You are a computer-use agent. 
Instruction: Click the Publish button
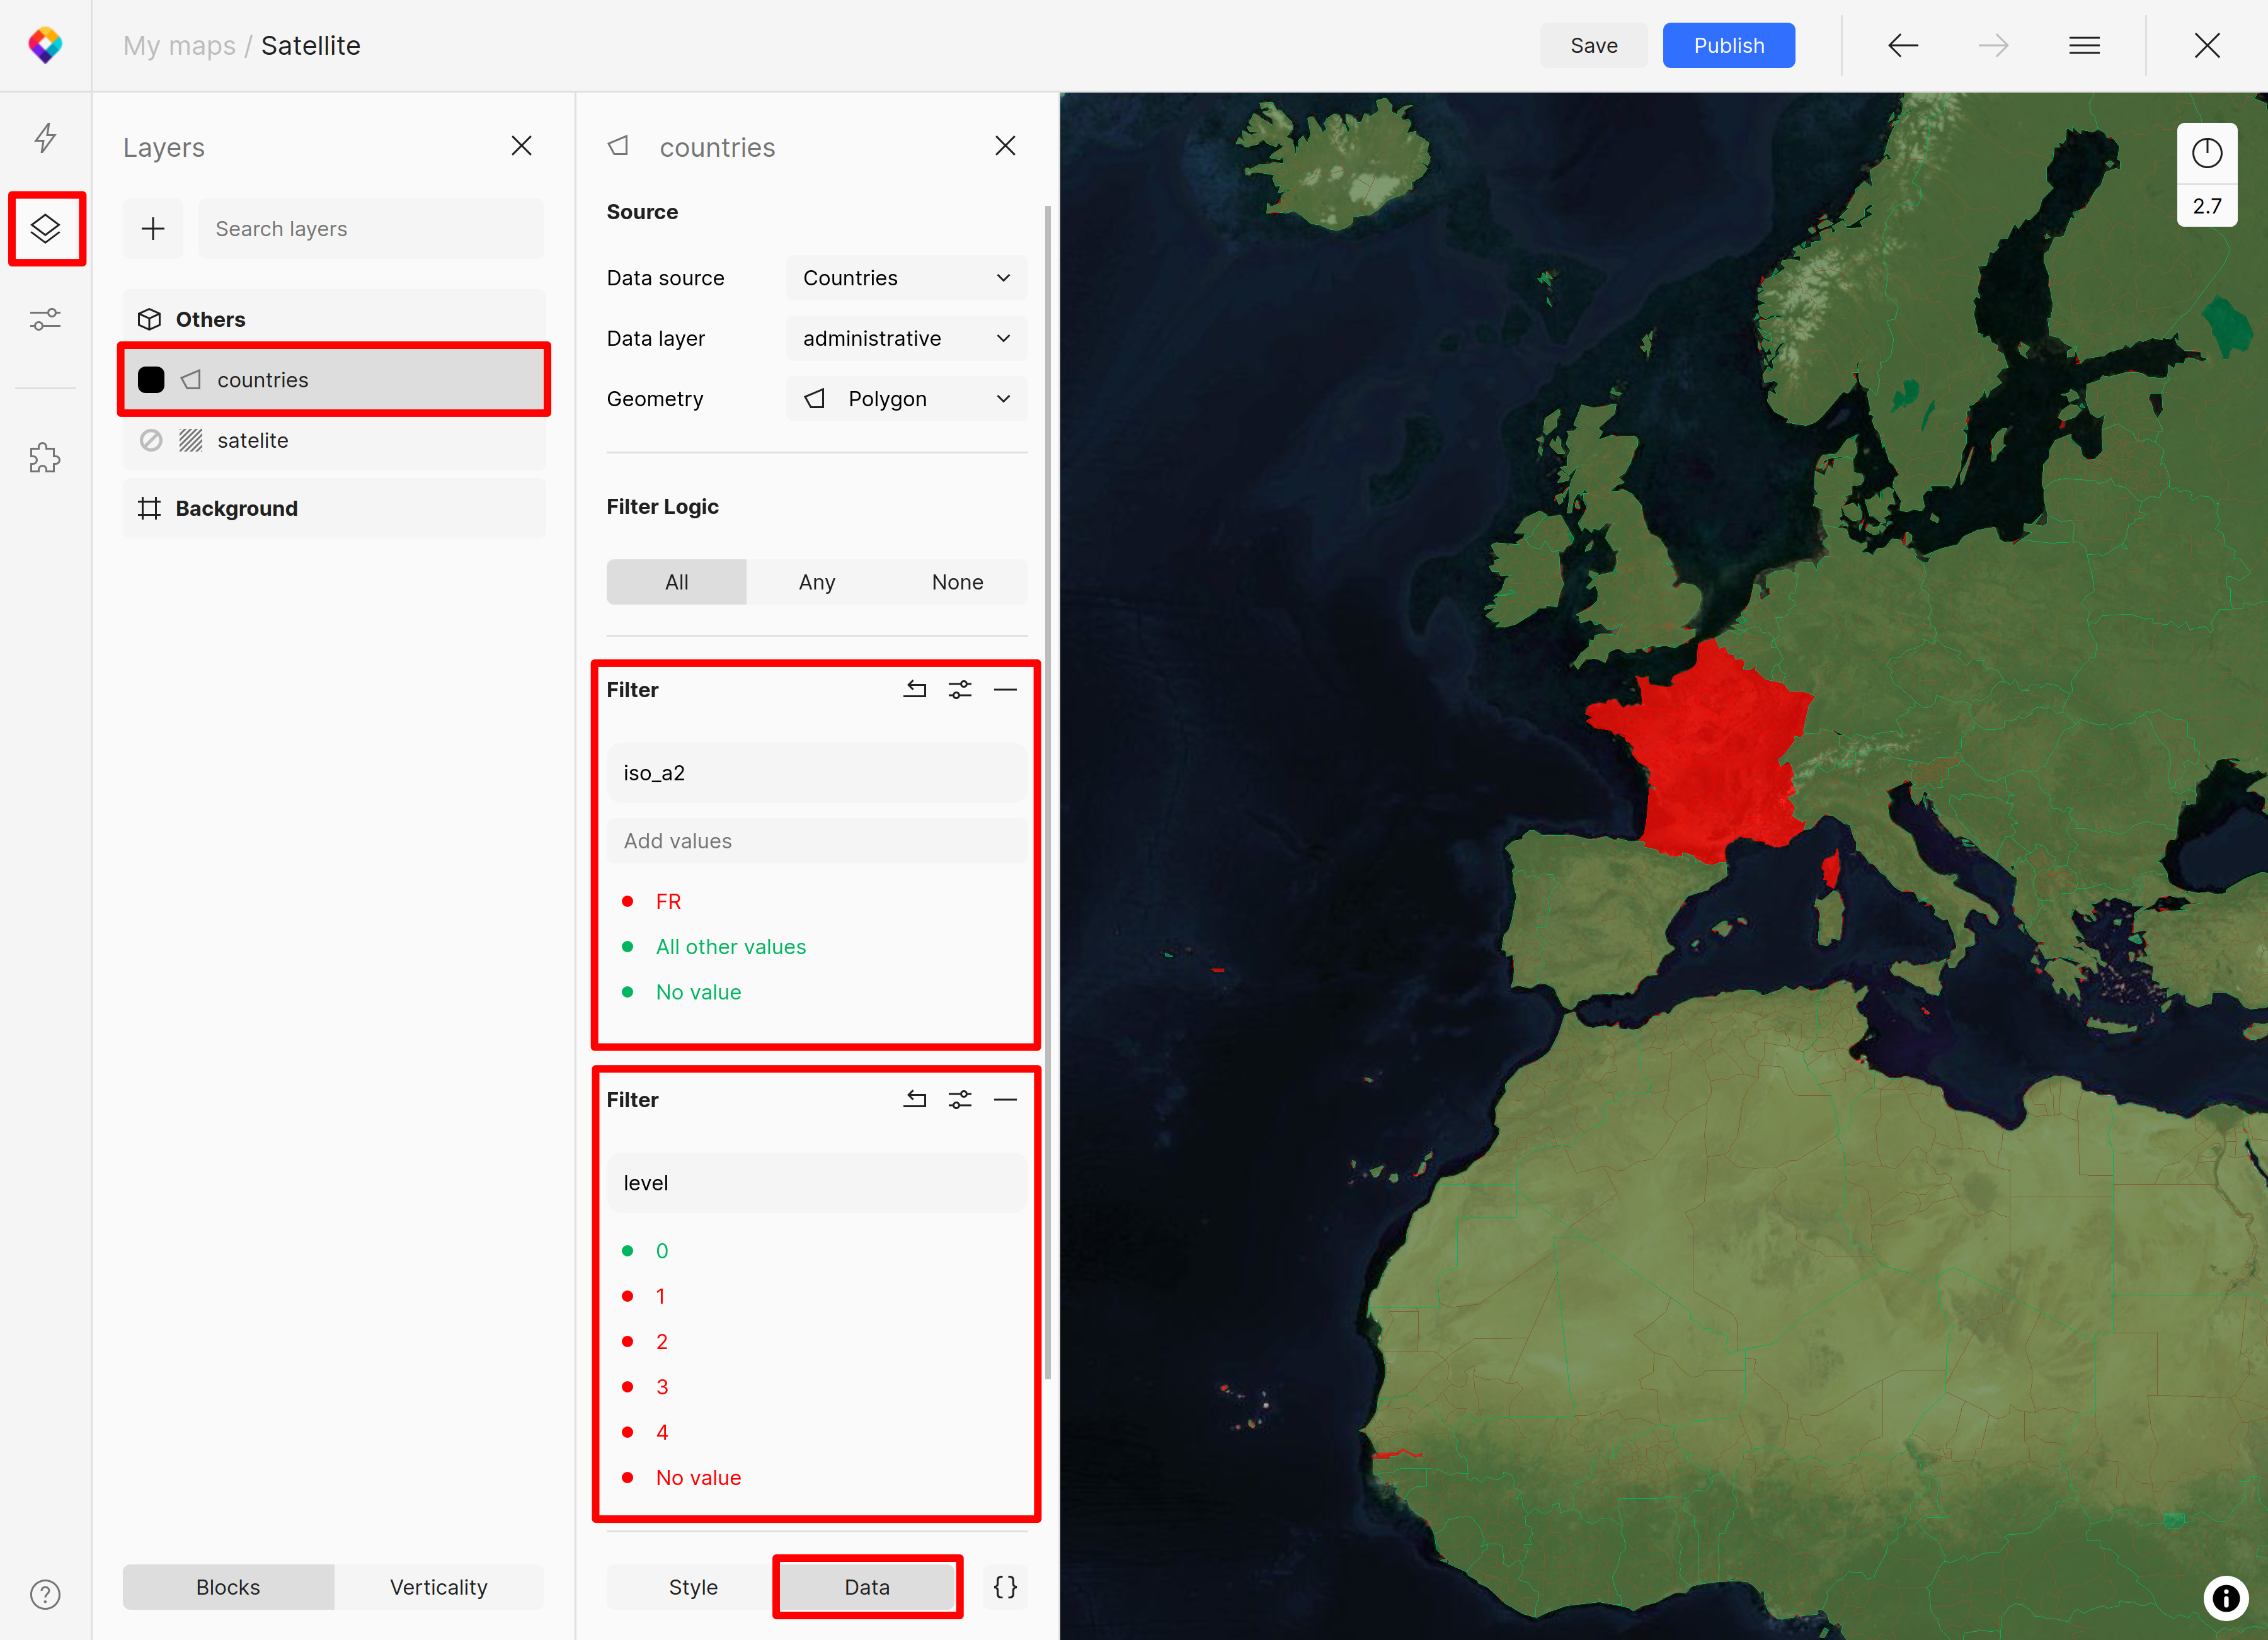(1728, 46)
